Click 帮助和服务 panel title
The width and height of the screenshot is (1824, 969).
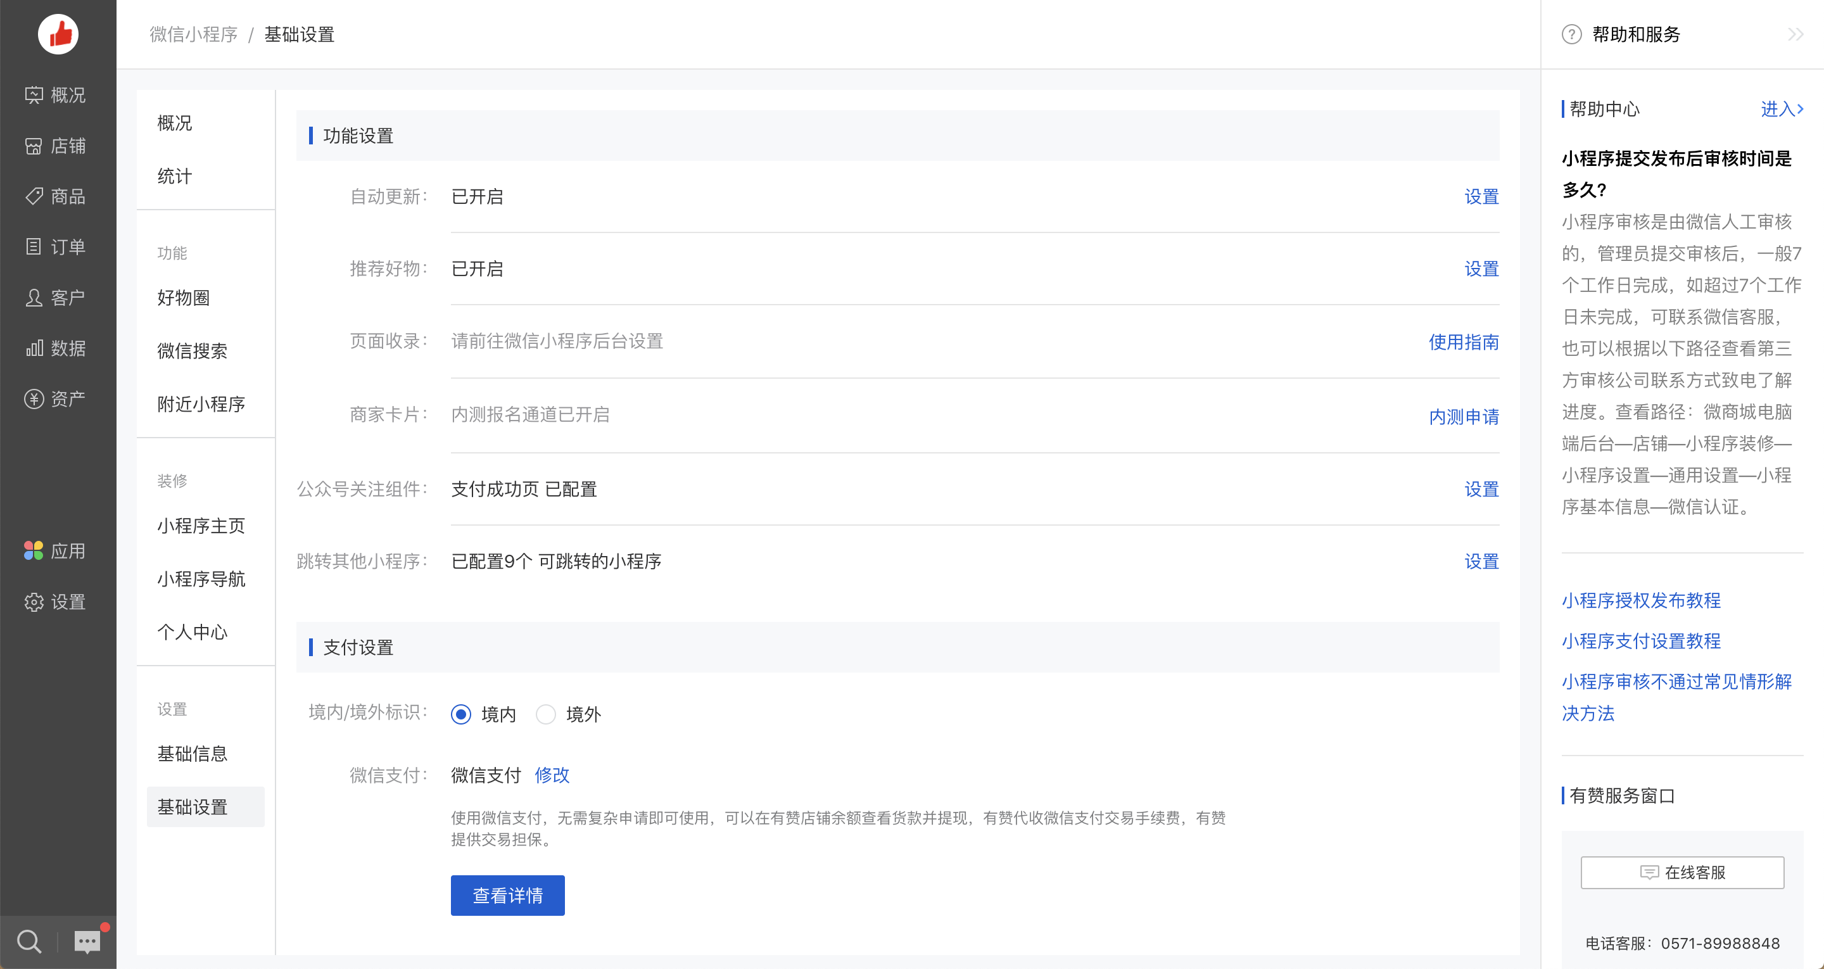pos(1637,34)
